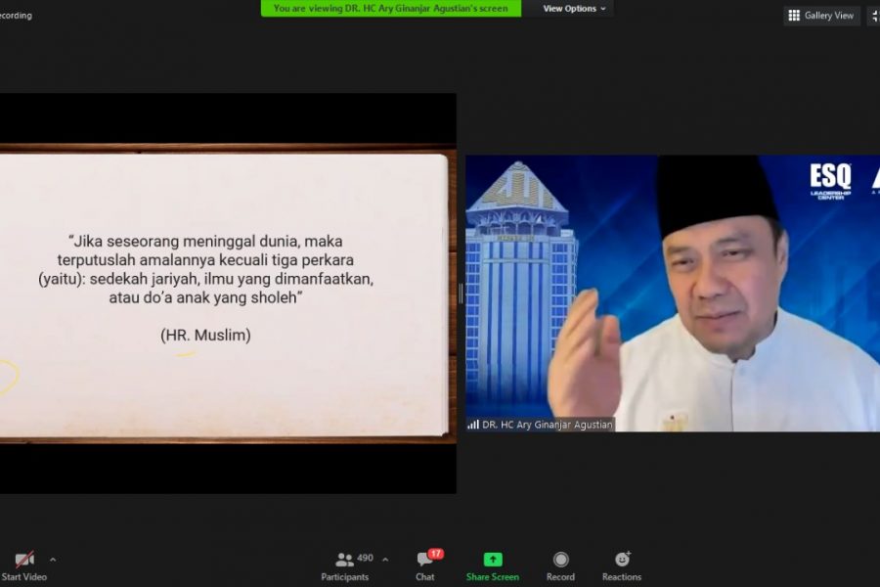Viewport: 880px width, 587px height.
Task: Open the View Options dropdown
Action: coord(574,9)
